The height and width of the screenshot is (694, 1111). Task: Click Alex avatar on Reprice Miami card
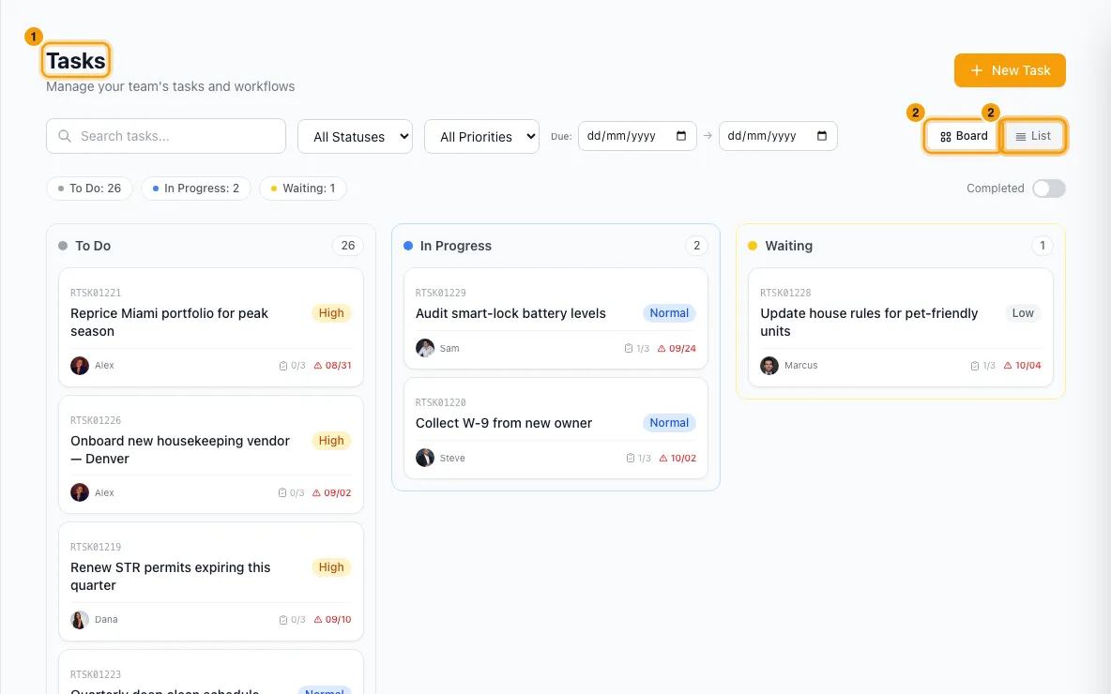click(80, 366)
